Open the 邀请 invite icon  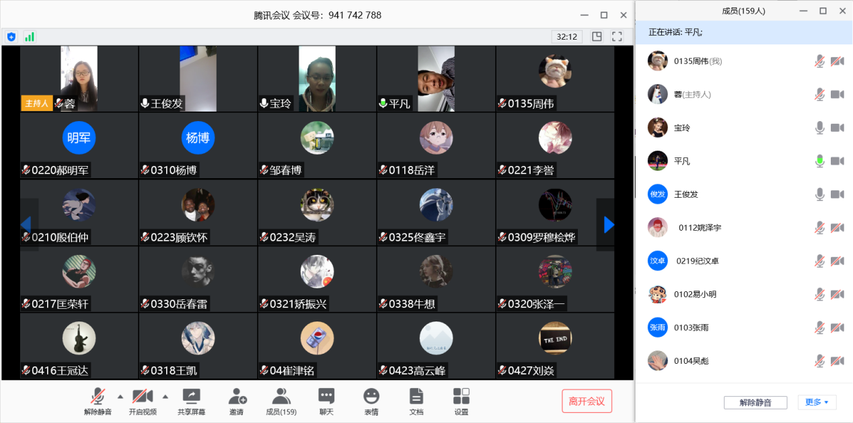(237, 396)
